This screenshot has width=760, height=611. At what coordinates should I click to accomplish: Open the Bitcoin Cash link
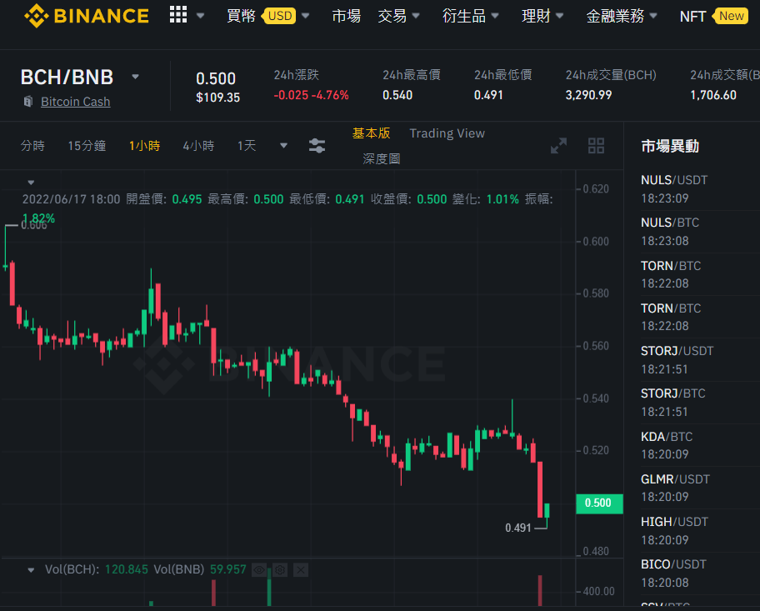tap(76, 102)
